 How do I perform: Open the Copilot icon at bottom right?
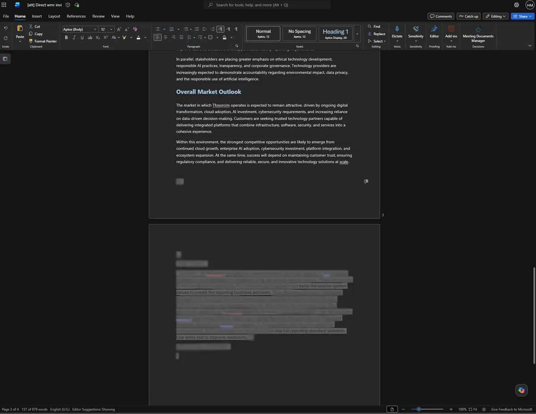pyautogui.click(x=521, y=390)
